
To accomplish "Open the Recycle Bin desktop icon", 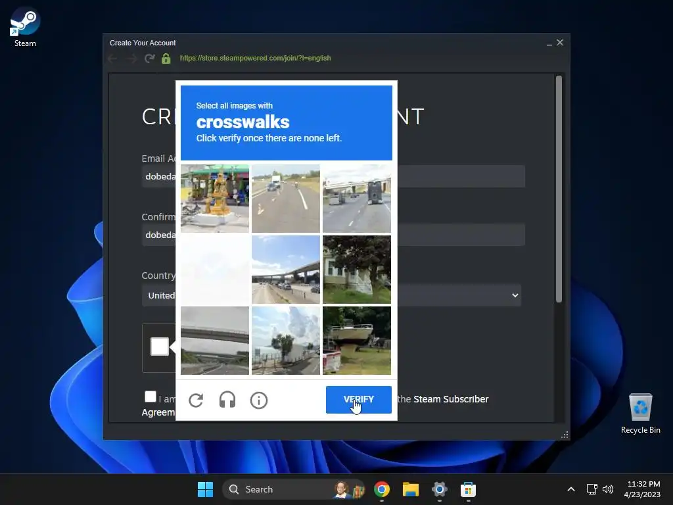I will click(x=640, y=413).
